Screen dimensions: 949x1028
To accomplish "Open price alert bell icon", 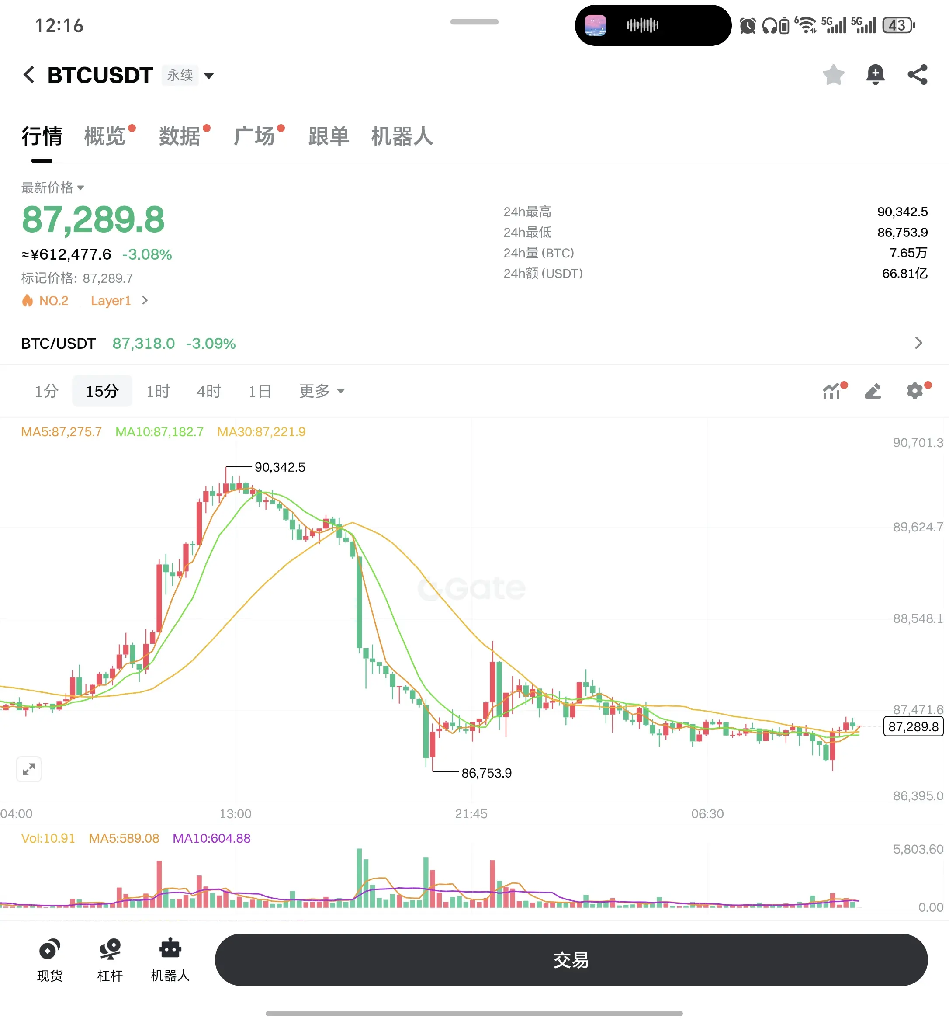I will (x=875, y=75).
